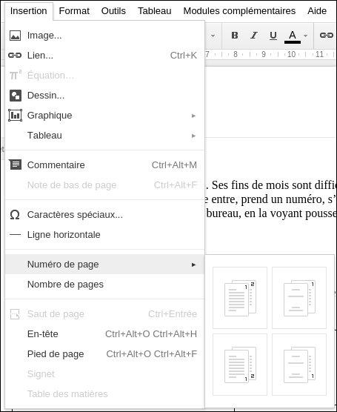Open the dropdown arrow beside text color

pyautogui.click(x=305, y=36)
